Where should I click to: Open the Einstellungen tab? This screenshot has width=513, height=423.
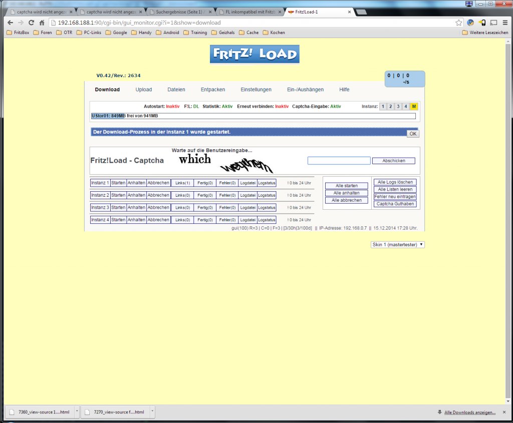[x=256, y=90]
